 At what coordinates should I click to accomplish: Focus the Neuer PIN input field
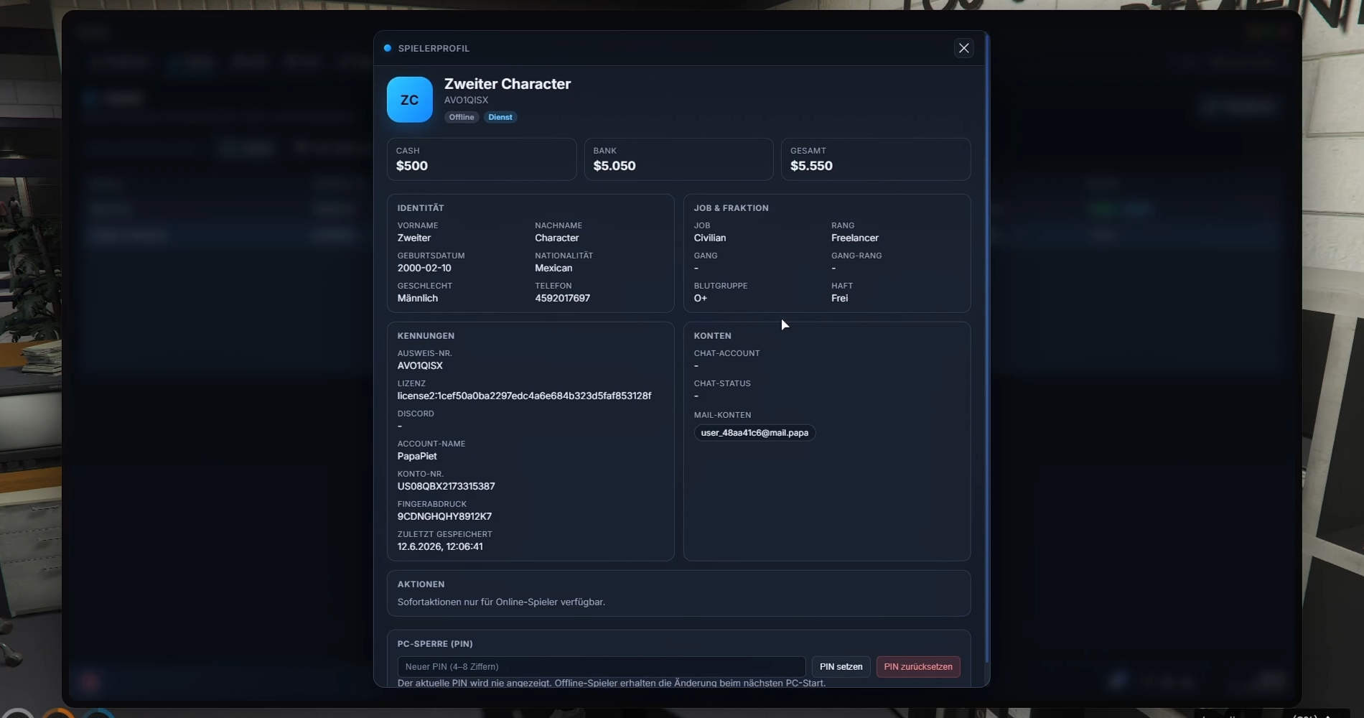(x=602, y=666)
